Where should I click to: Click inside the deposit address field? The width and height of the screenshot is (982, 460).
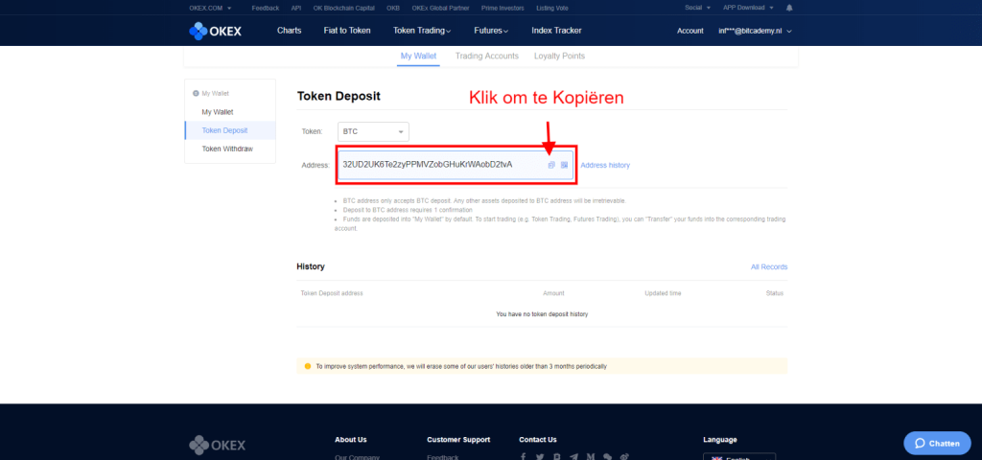tap(456, 165)
